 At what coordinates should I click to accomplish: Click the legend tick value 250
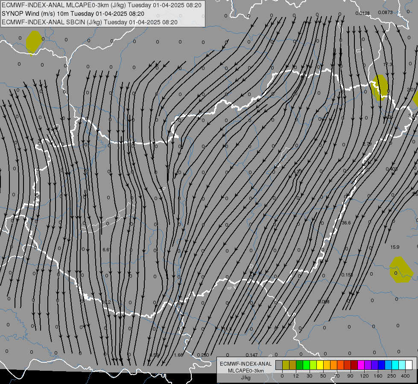tap(392, 376)
